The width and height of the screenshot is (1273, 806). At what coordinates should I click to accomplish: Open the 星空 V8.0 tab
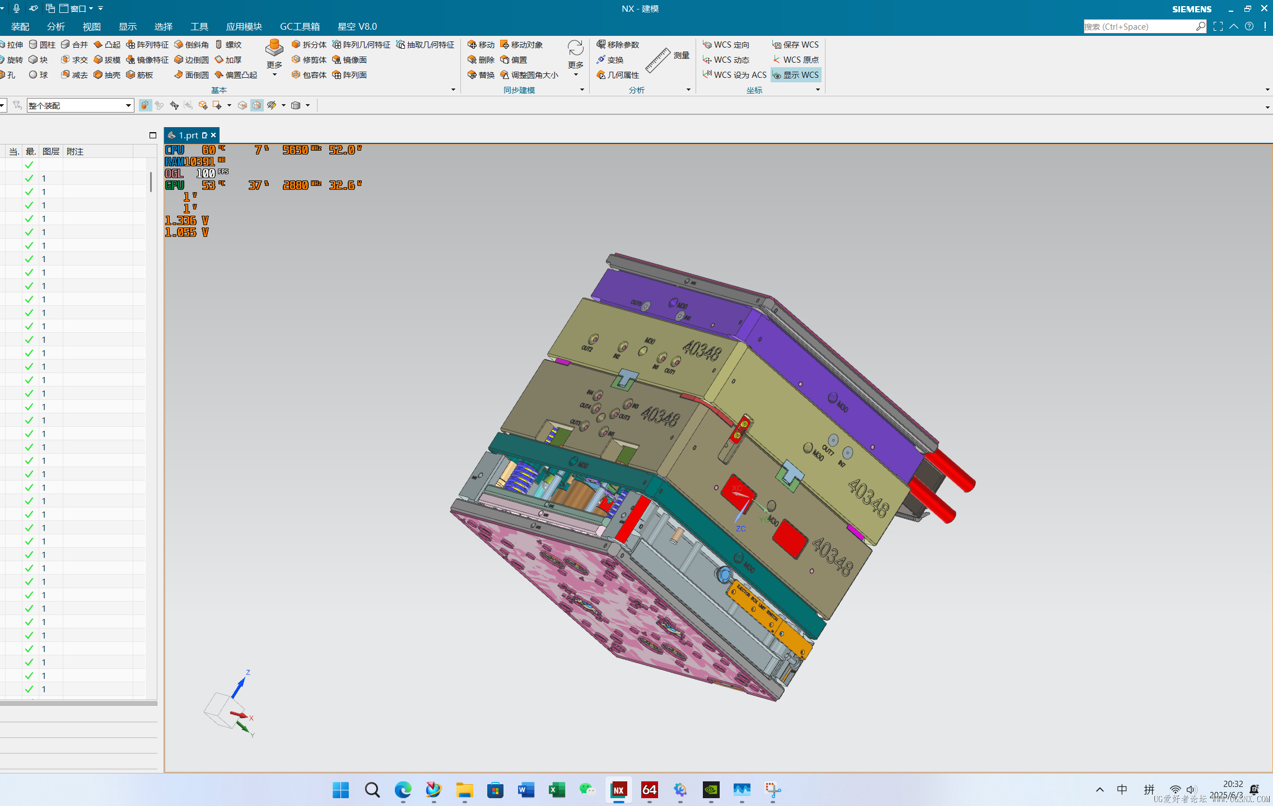pos(357,26)
